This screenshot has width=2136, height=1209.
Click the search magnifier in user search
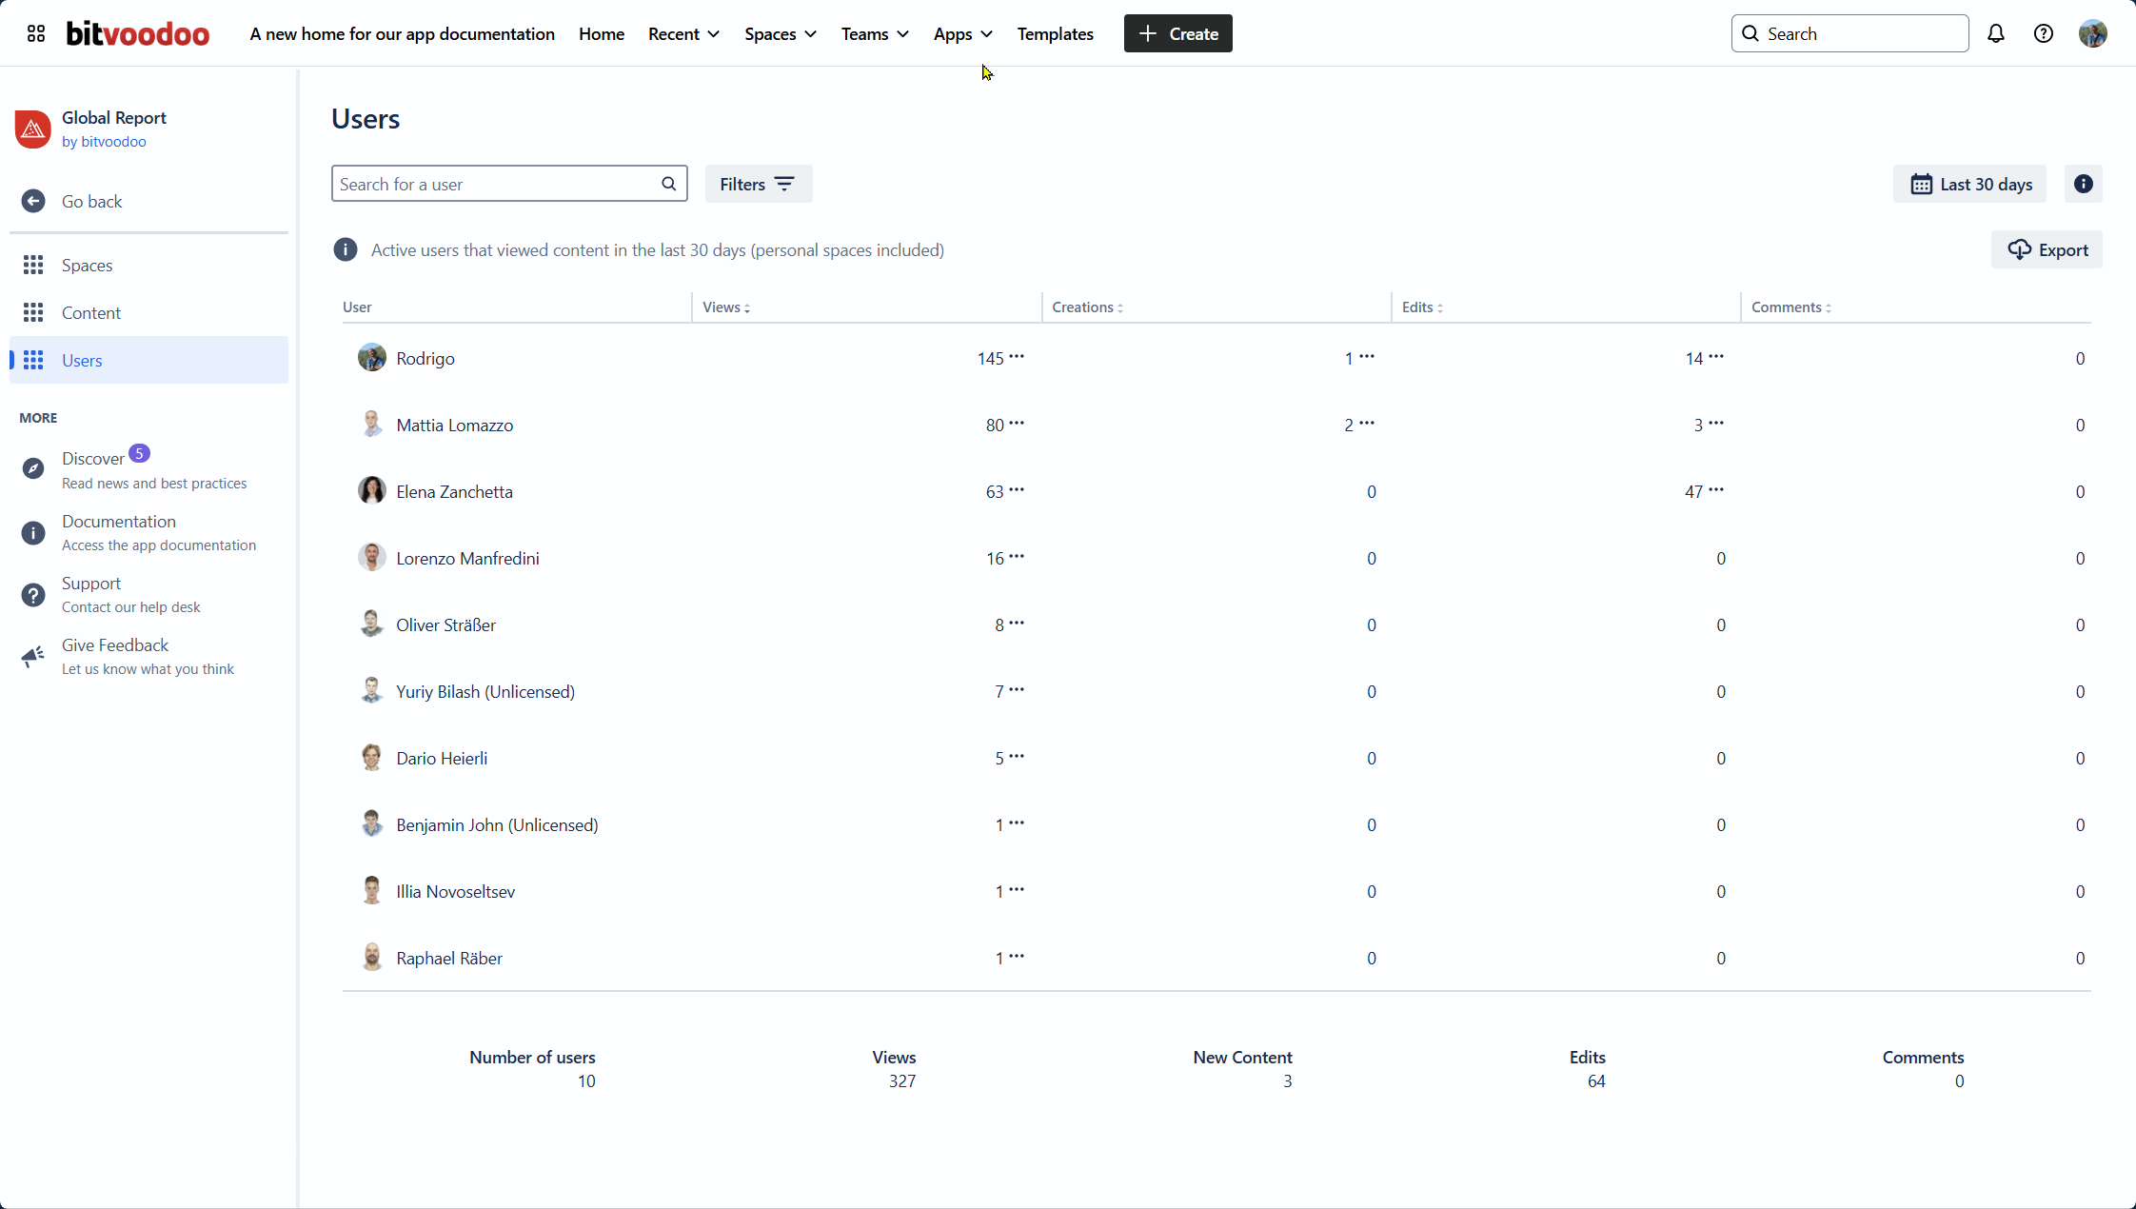tap(668, 184)
